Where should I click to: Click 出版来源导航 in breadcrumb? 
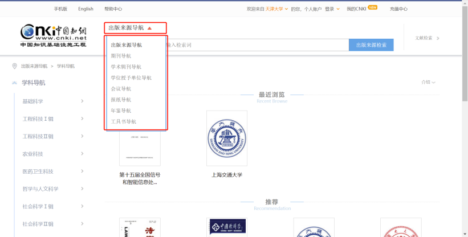click(x=34, y=66)
